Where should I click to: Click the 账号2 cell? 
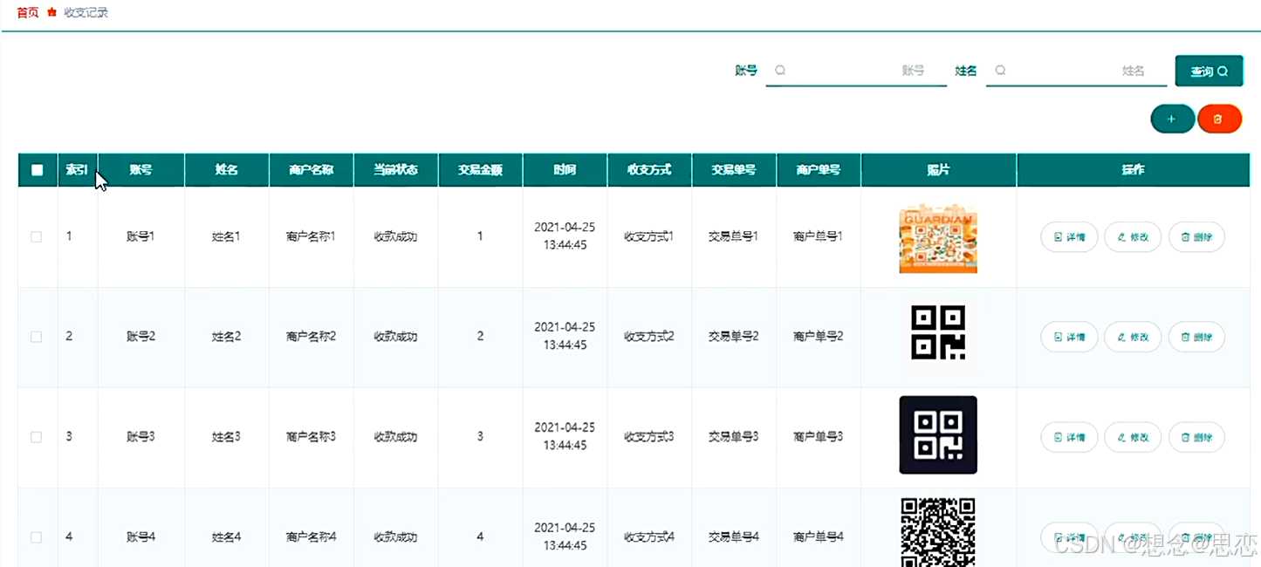click(x=140, y=337)
